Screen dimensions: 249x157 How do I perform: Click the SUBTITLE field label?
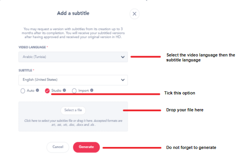tap(26, 70)
